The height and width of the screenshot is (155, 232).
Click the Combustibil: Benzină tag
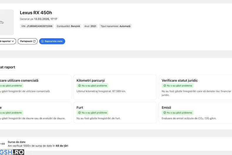tap(68, 26)
